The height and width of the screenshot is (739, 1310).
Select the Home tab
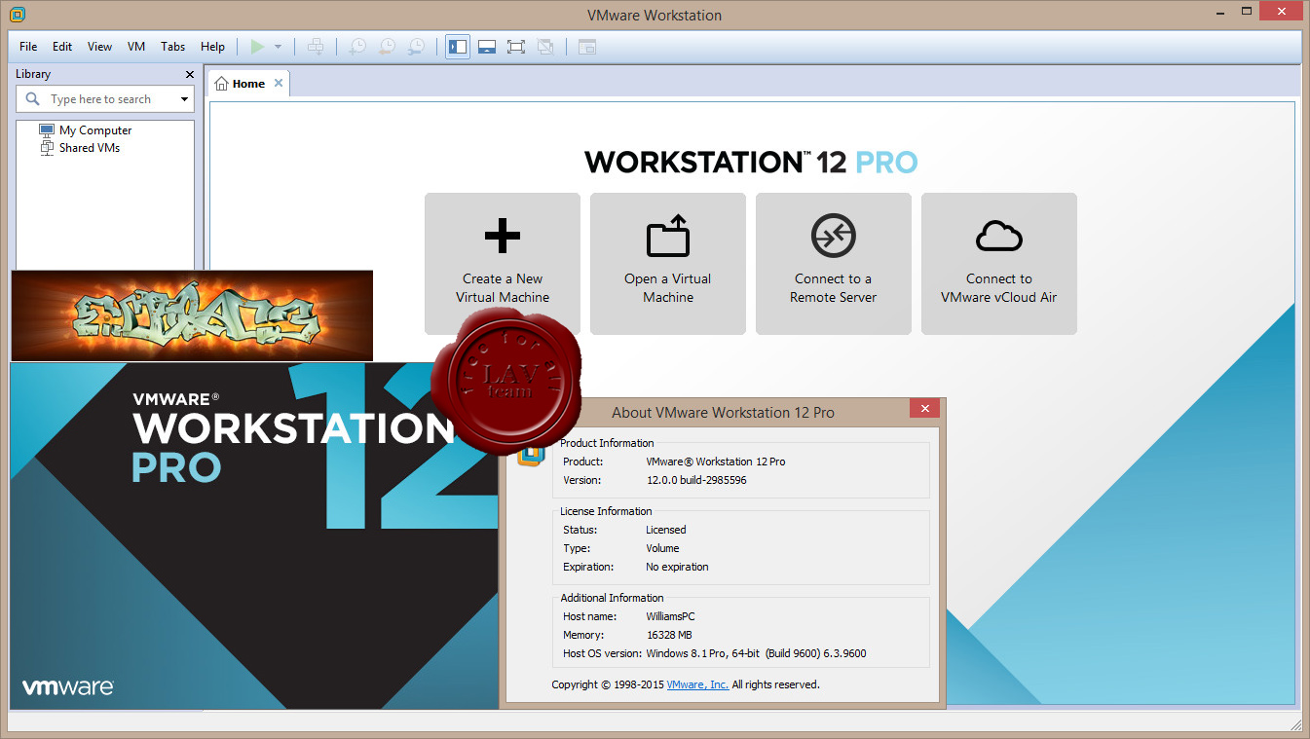click(x=248, y=84)
